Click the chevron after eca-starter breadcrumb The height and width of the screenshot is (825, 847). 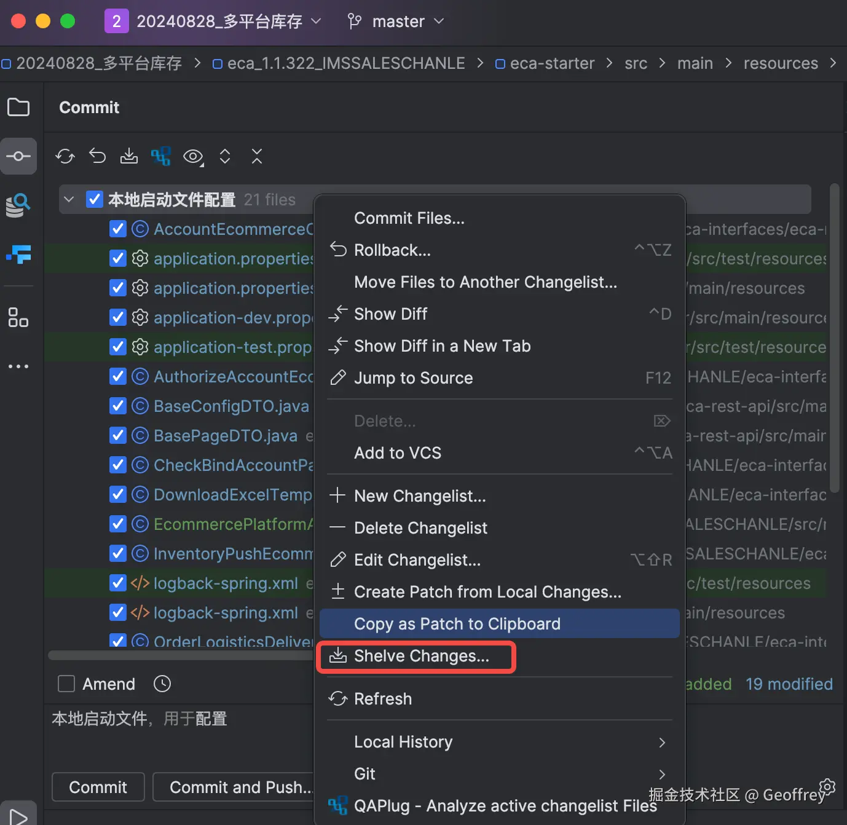[x=609, y=63]
